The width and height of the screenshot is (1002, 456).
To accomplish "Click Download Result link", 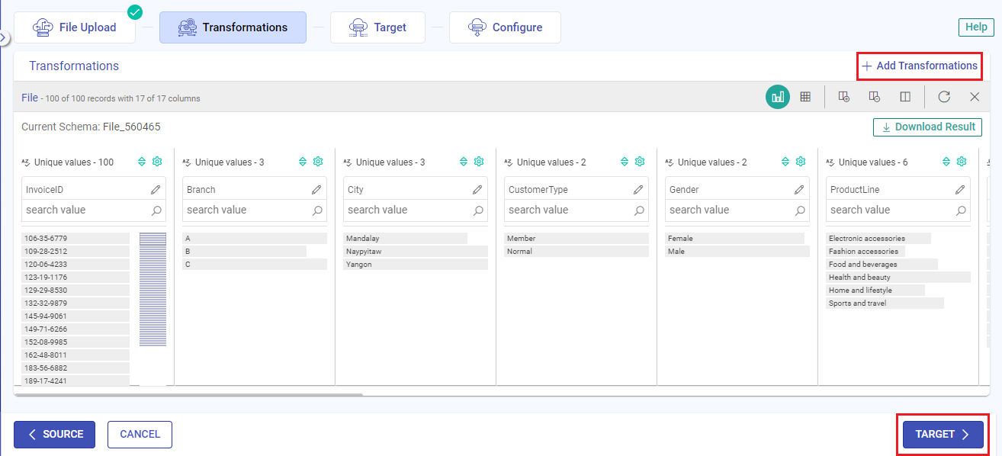I will pos(927,127).
